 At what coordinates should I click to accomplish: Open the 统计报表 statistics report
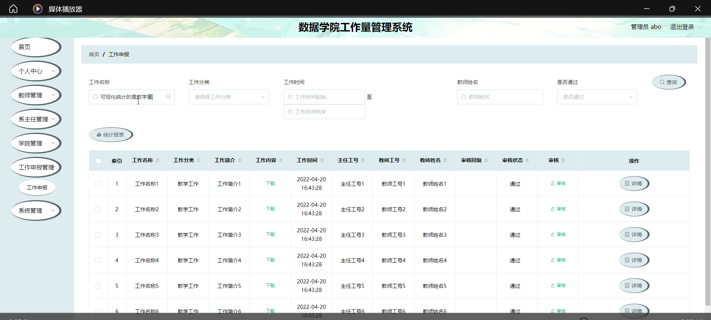point(111,135)
